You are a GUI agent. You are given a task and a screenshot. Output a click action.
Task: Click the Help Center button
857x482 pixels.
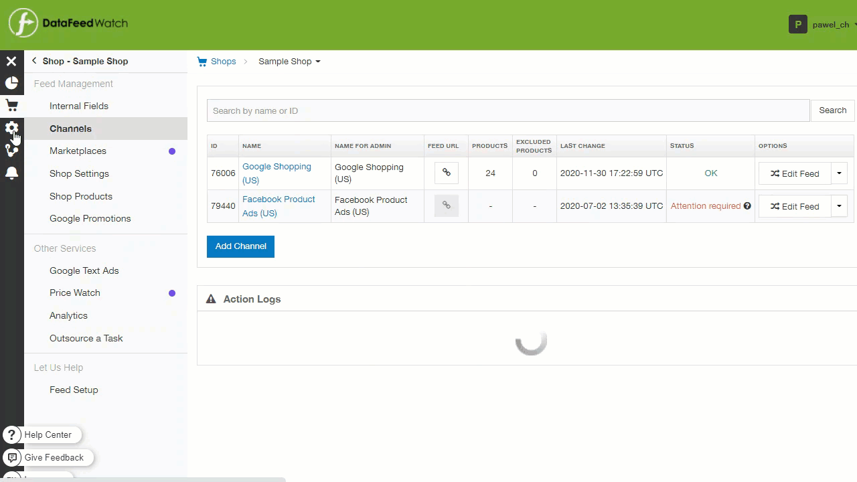coord(42,435)
